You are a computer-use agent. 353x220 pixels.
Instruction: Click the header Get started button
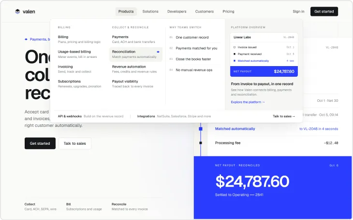click(324, 12)
